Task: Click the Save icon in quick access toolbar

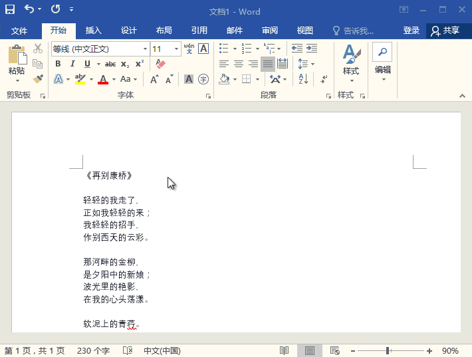Action: (x=10, y=9)
